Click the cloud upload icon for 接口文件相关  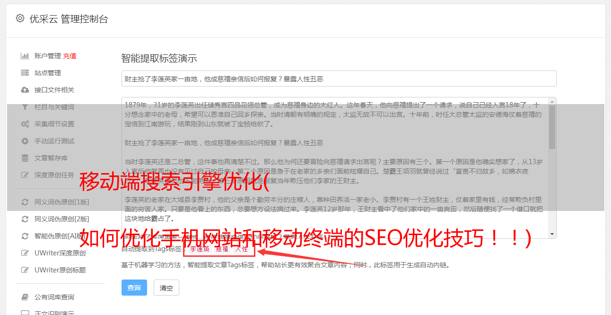click(x=25, y=90)
